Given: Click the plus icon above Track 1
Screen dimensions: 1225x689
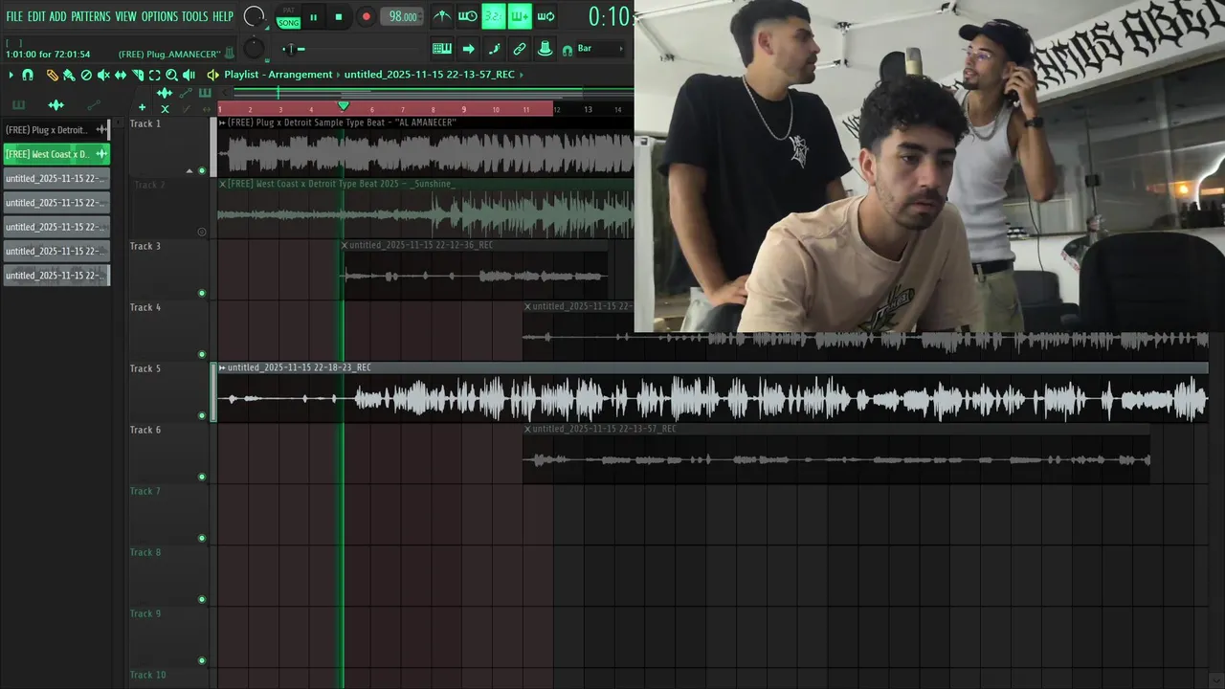Looking at the screenshot, I should (x=142, y=107).
